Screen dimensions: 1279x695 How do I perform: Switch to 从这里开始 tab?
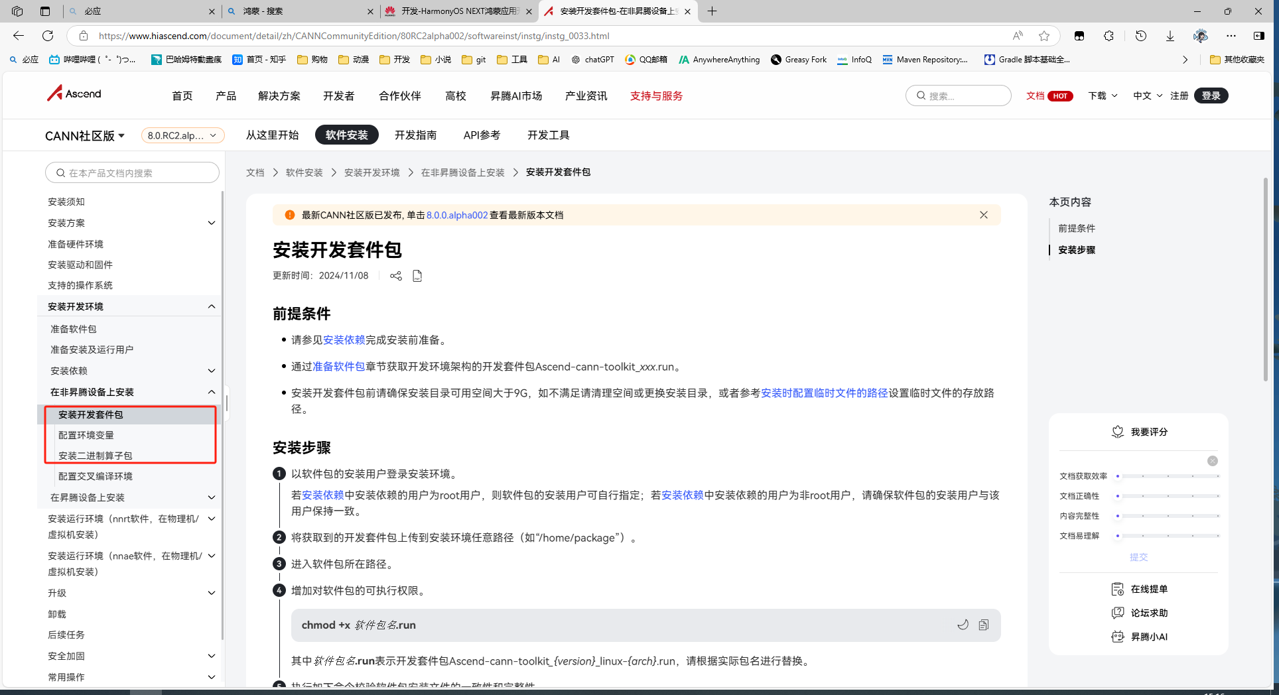tap(272, 135)
